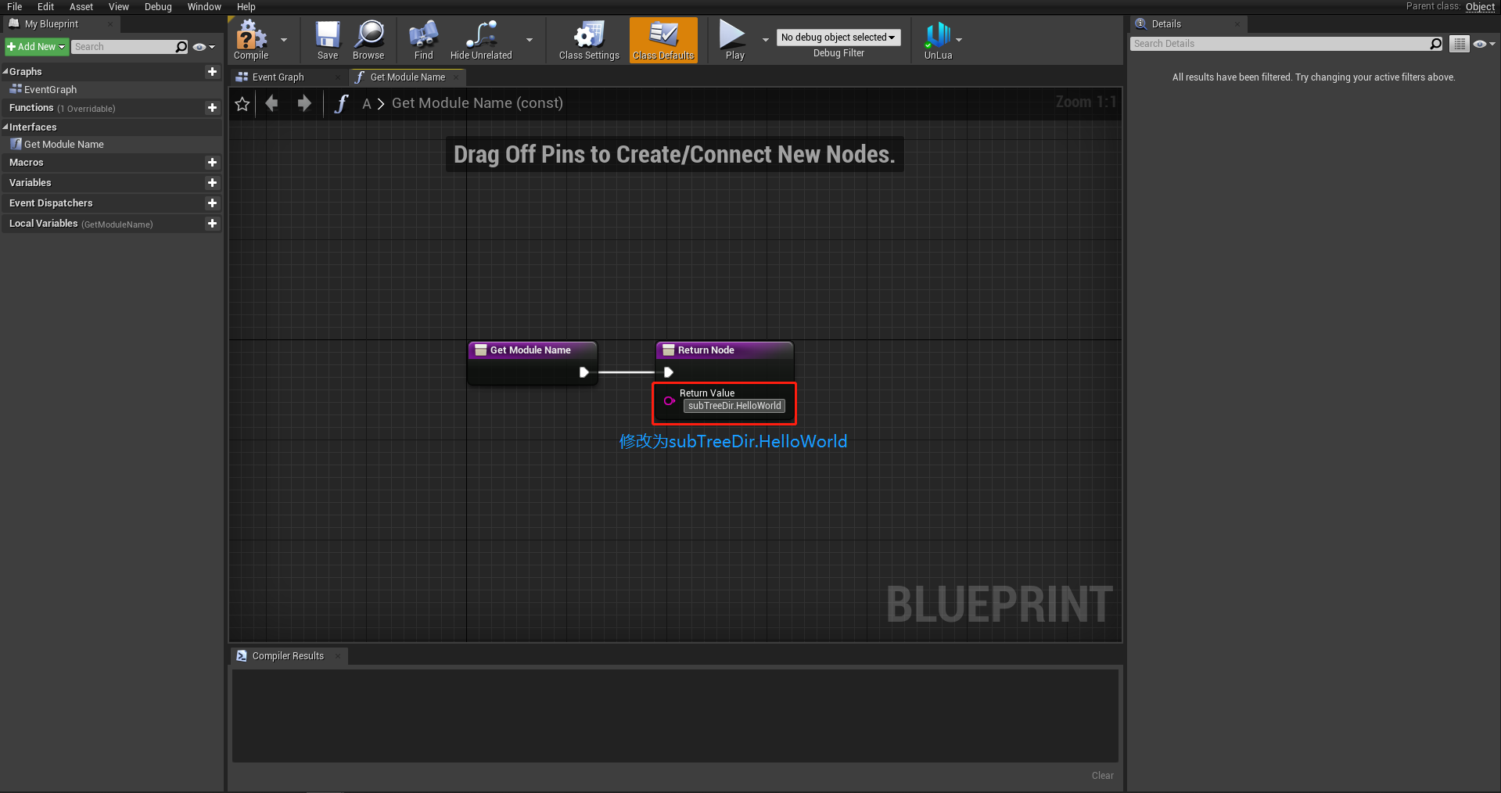
Task: Open the Window menu
Action: pos(204,7)
